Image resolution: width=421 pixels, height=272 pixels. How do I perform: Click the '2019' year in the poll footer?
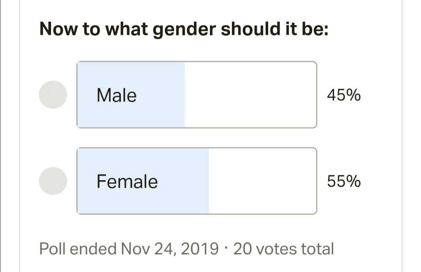tap(200, 249)
